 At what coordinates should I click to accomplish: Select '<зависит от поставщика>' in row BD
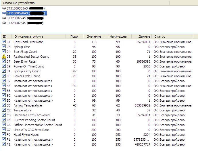click(x=33, y=100)
